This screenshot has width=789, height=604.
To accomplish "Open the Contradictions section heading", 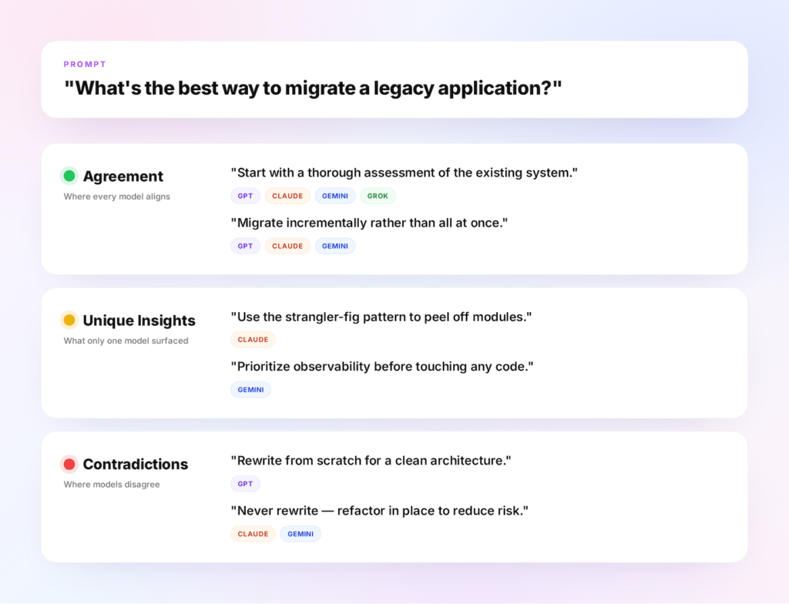I will 136,464.
